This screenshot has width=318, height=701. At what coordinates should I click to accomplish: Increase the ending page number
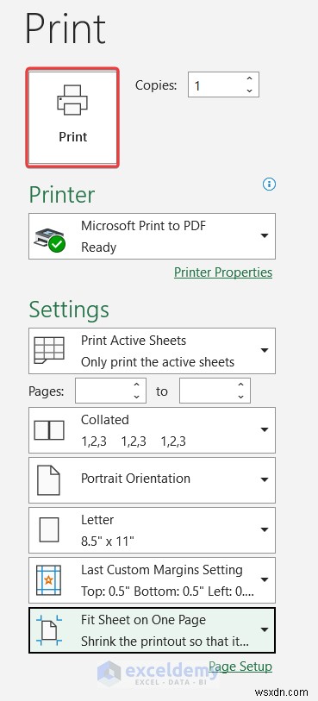(240, 385)
